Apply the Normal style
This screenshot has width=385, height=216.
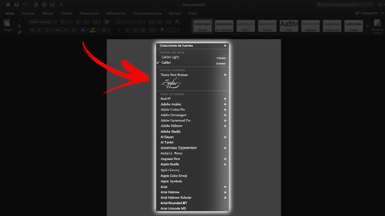pyautogui.click(x=202, y=26)
